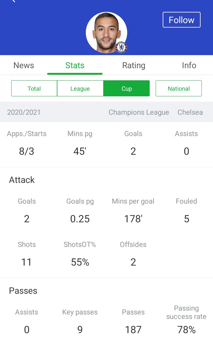Open the player's profile photo
Screen dimensions: 213x345
[106, 33]
